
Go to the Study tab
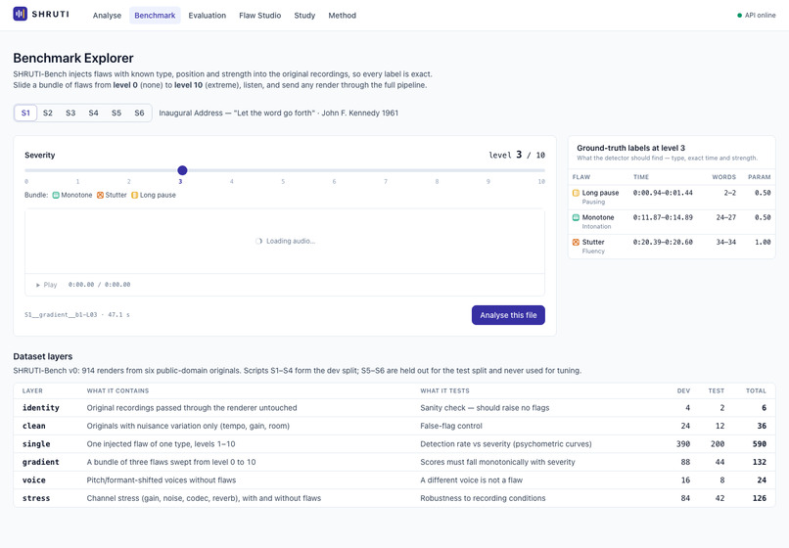click(x=304, y=15)
